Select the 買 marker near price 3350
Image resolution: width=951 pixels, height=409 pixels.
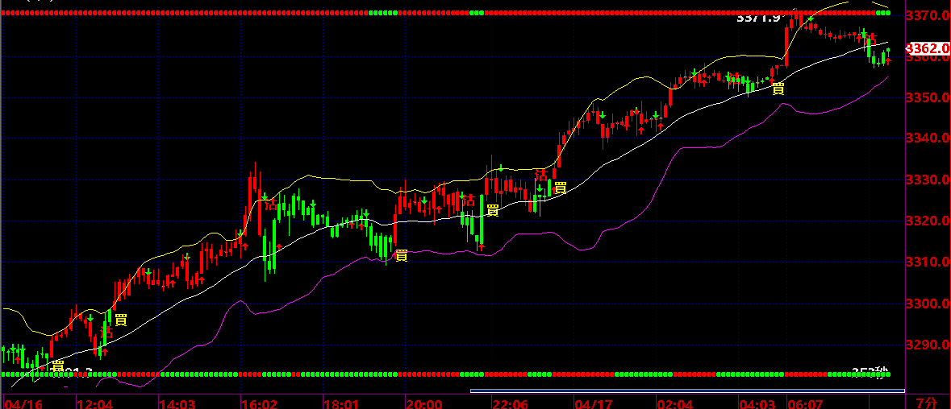[778, 89]
